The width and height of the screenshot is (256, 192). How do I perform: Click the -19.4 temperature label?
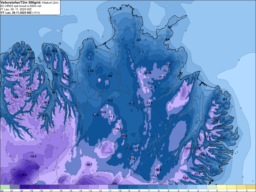[24, 175]
